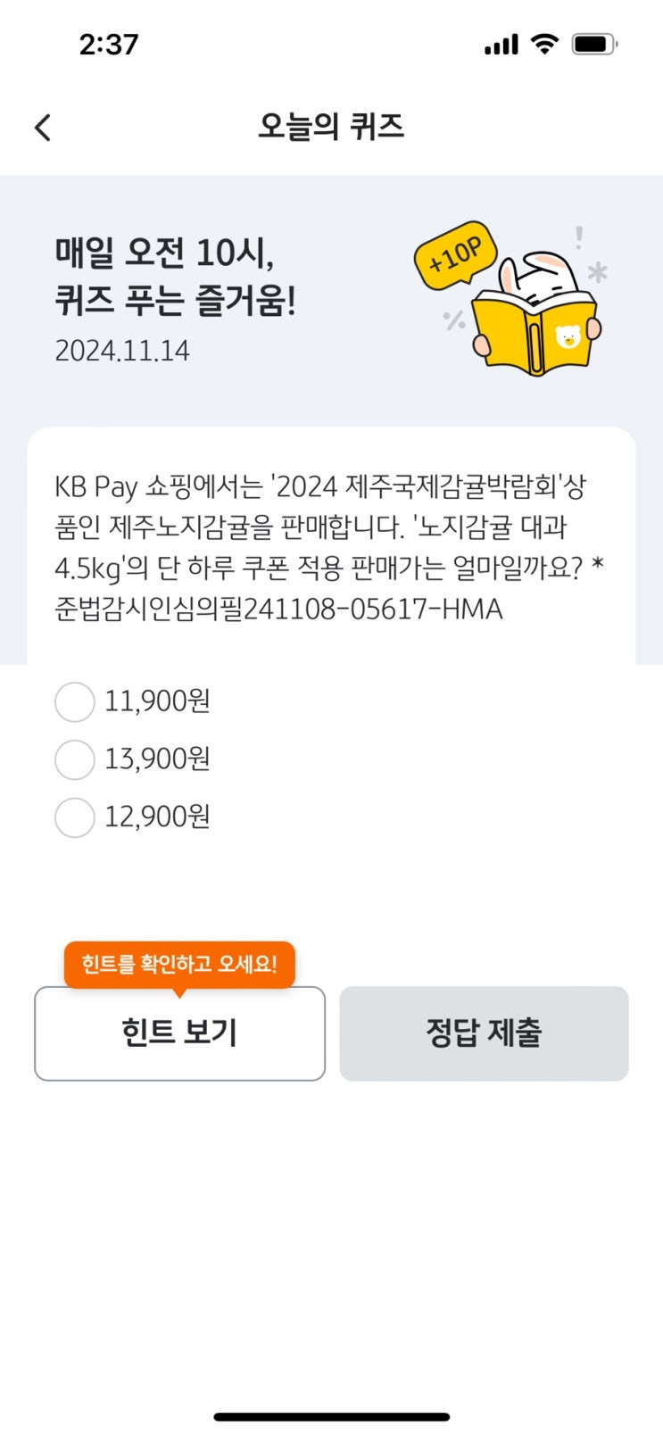Tap the battery indicator icon
Viewport: 663px width, 1435px height.
[x=594, y=44]
